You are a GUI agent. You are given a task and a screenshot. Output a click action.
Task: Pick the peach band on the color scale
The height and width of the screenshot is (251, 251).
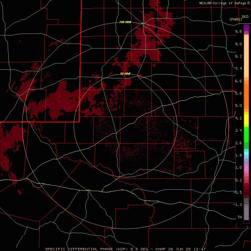pos(246,57)
